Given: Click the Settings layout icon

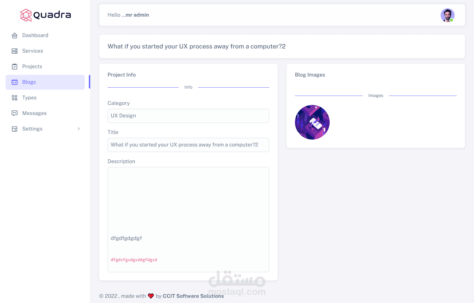Looking at the screenshot, I should point(15,129).
